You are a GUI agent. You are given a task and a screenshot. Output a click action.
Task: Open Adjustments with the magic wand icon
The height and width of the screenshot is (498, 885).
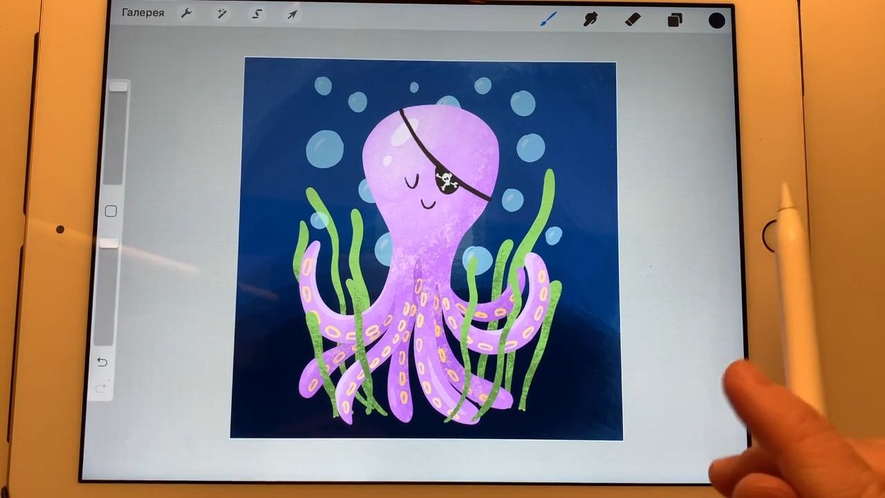pyautogui.click(x=222, y=14)
